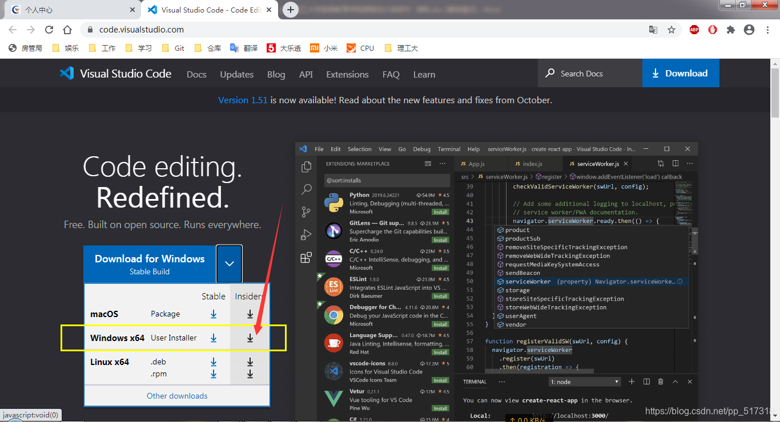The image size is (780, 422).
Task: Click the red shield extension icon
Action: click(713, 30)
